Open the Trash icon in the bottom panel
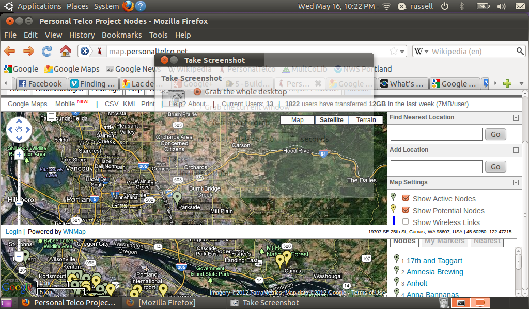 point(444,303)
